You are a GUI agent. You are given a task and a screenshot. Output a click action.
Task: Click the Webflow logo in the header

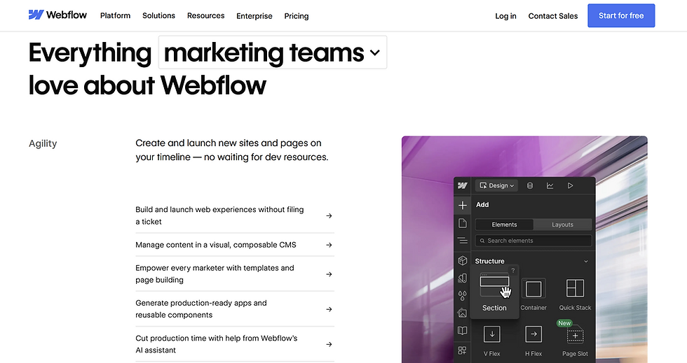click(57, 15)
